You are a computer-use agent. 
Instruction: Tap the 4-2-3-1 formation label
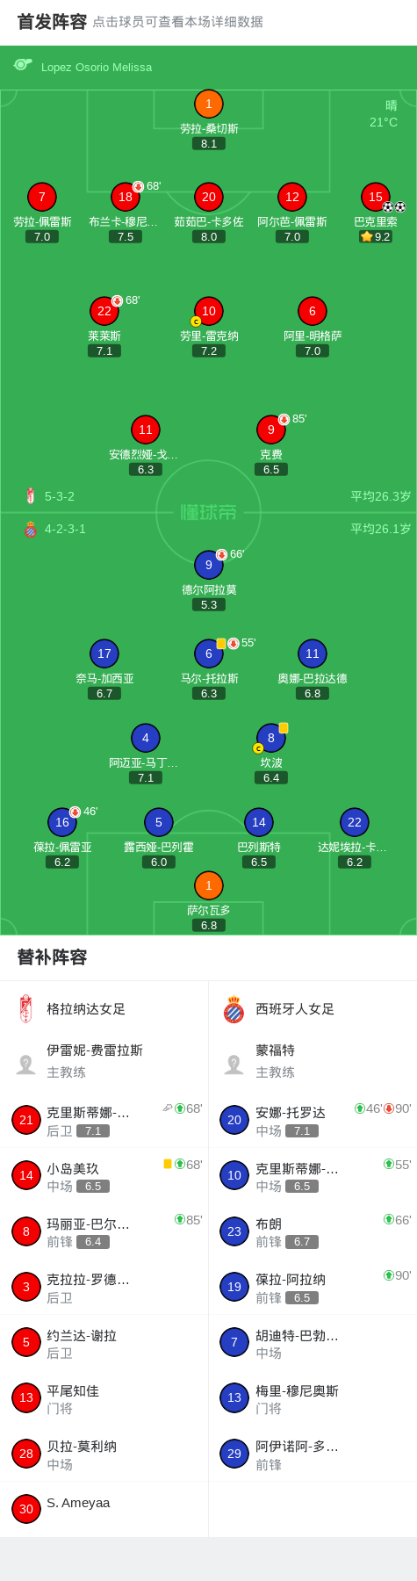pos(65,529)
